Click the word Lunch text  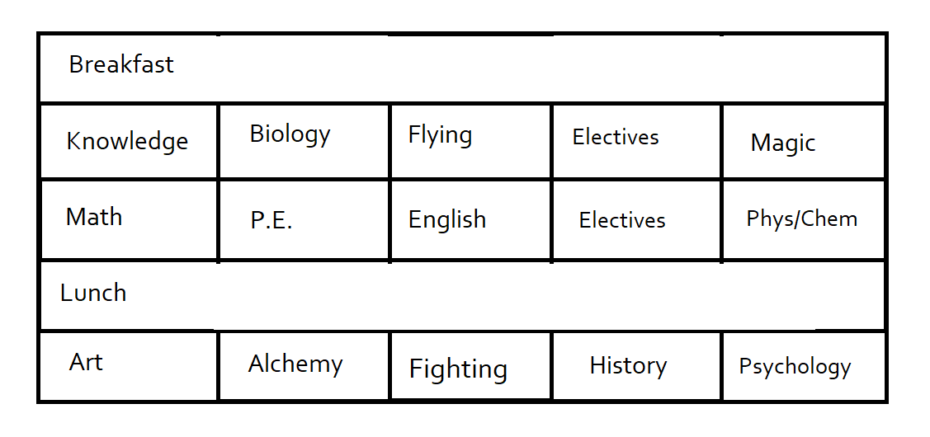tap(93, 293)
